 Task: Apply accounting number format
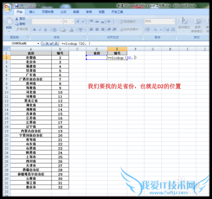point(147,30)
